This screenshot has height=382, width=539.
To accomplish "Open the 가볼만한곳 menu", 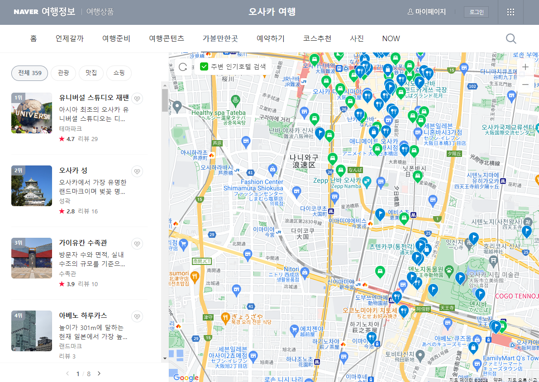I will tap(220, 38).
